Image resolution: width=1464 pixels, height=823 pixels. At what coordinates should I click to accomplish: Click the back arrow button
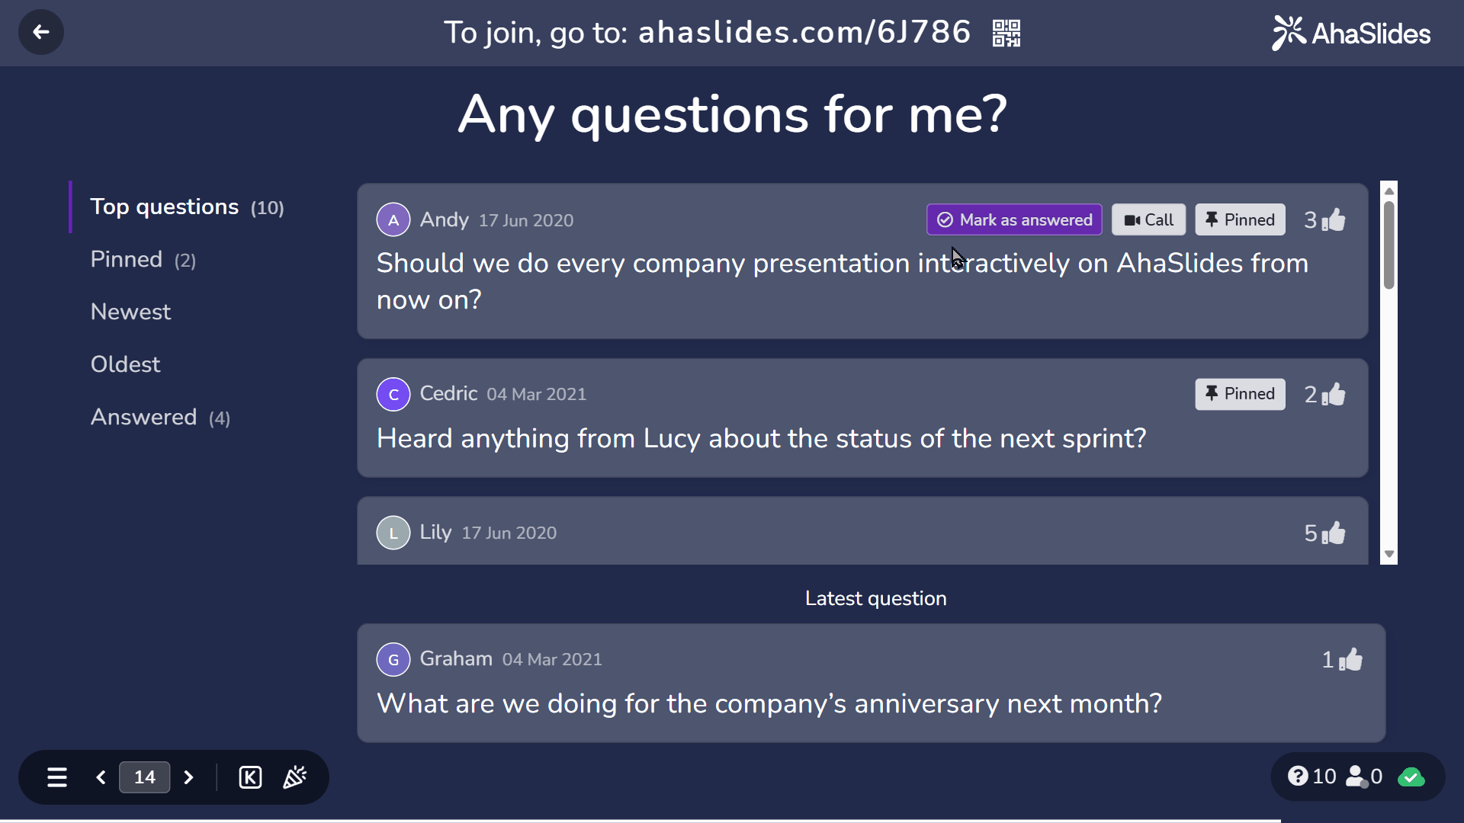[41, 32]
